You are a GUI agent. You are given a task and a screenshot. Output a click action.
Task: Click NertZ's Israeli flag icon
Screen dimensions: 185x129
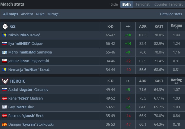(x=4, y=107)
